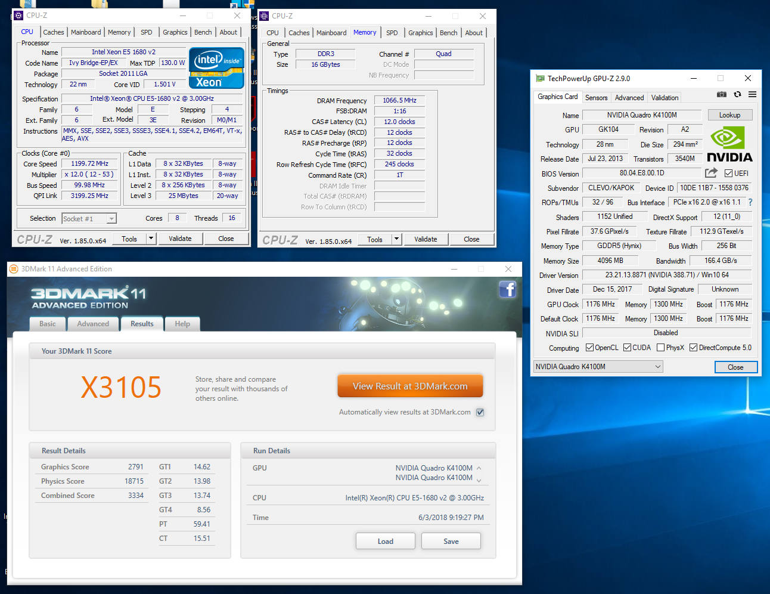770x594 pixels.
Task: Click Close button in GPU-Z
Action: pyautogui.click(x=736, y=367)
